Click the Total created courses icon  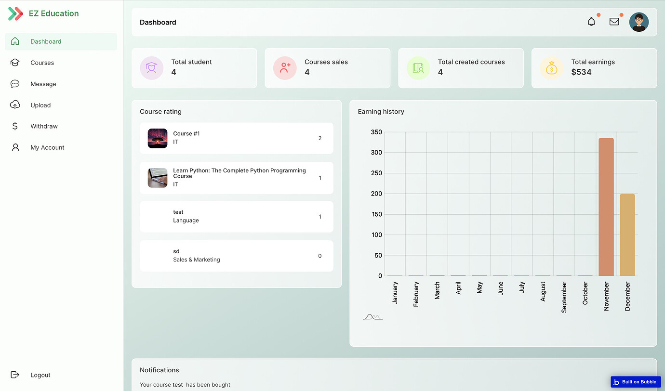pyautogui.click(x=418, y=68)
